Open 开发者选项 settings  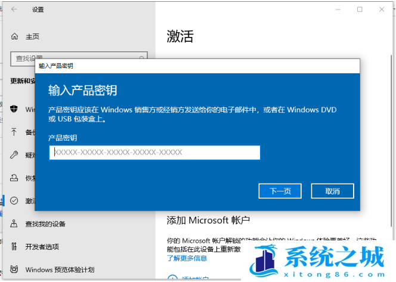pyautogui.click(x=42, y=247)
